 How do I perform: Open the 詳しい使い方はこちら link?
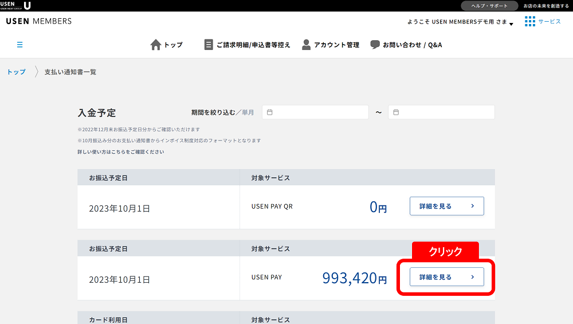pyautogui.click(x=120, y=152)
